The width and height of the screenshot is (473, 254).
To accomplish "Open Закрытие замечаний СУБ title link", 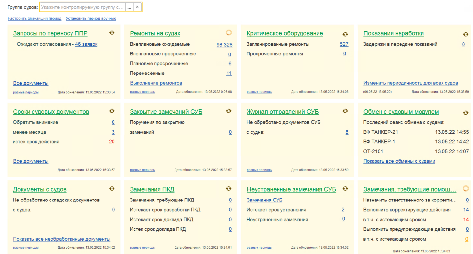I will point(166,112).
